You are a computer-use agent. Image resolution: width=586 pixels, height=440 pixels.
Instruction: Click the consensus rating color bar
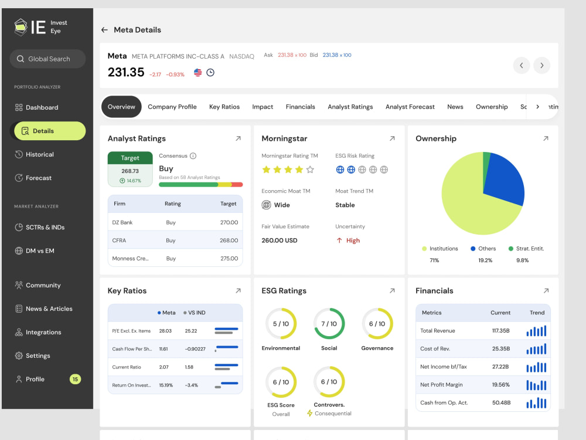pos(200,184)
